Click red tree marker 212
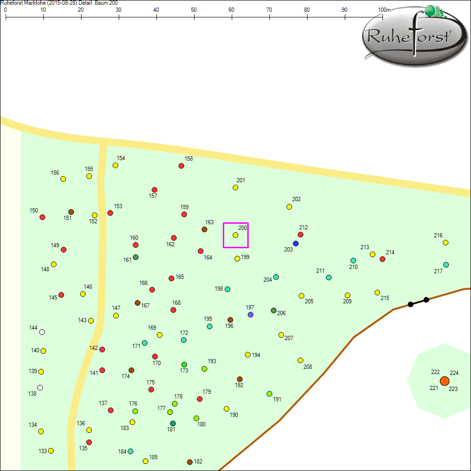The width and height of the screenshot is (471, 471). (x=300, y=235)
